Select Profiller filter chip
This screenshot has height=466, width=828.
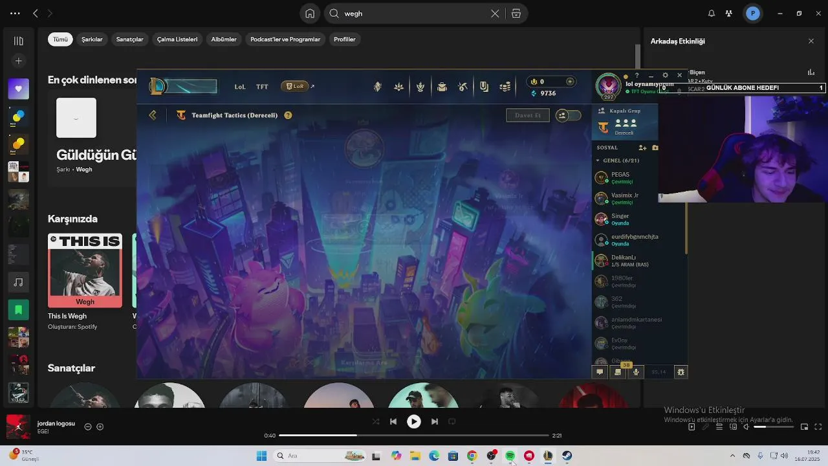click(345, 39)
